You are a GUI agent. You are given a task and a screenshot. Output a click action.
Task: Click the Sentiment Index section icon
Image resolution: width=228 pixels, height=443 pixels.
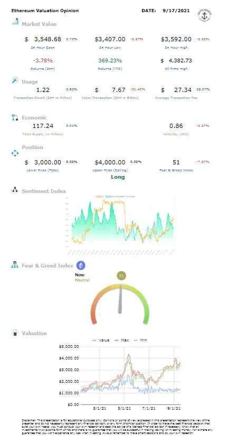point(14,190)
